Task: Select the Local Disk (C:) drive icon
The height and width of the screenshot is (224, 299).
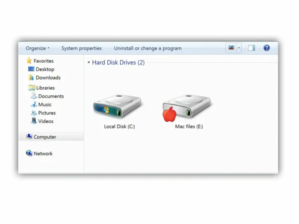Action: pos(117,106)
